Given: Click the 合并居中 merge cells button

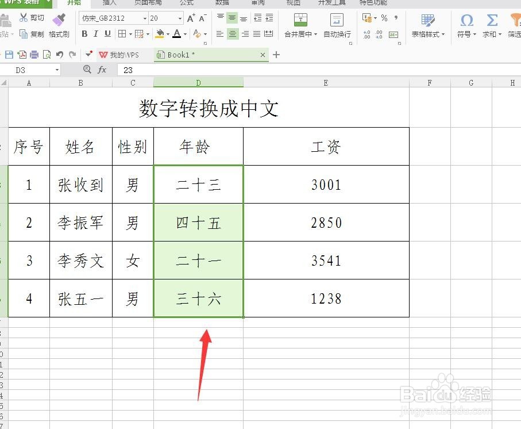Looking at the screenshot, I should pos(300,26).
